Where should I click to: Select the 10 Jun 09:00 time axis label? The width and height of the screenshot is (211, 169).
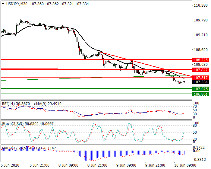coord(185,165)
